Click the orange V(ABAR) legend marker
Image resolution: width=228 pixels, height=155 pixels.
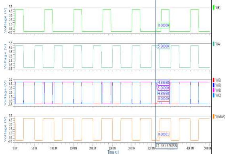(213, 116)
